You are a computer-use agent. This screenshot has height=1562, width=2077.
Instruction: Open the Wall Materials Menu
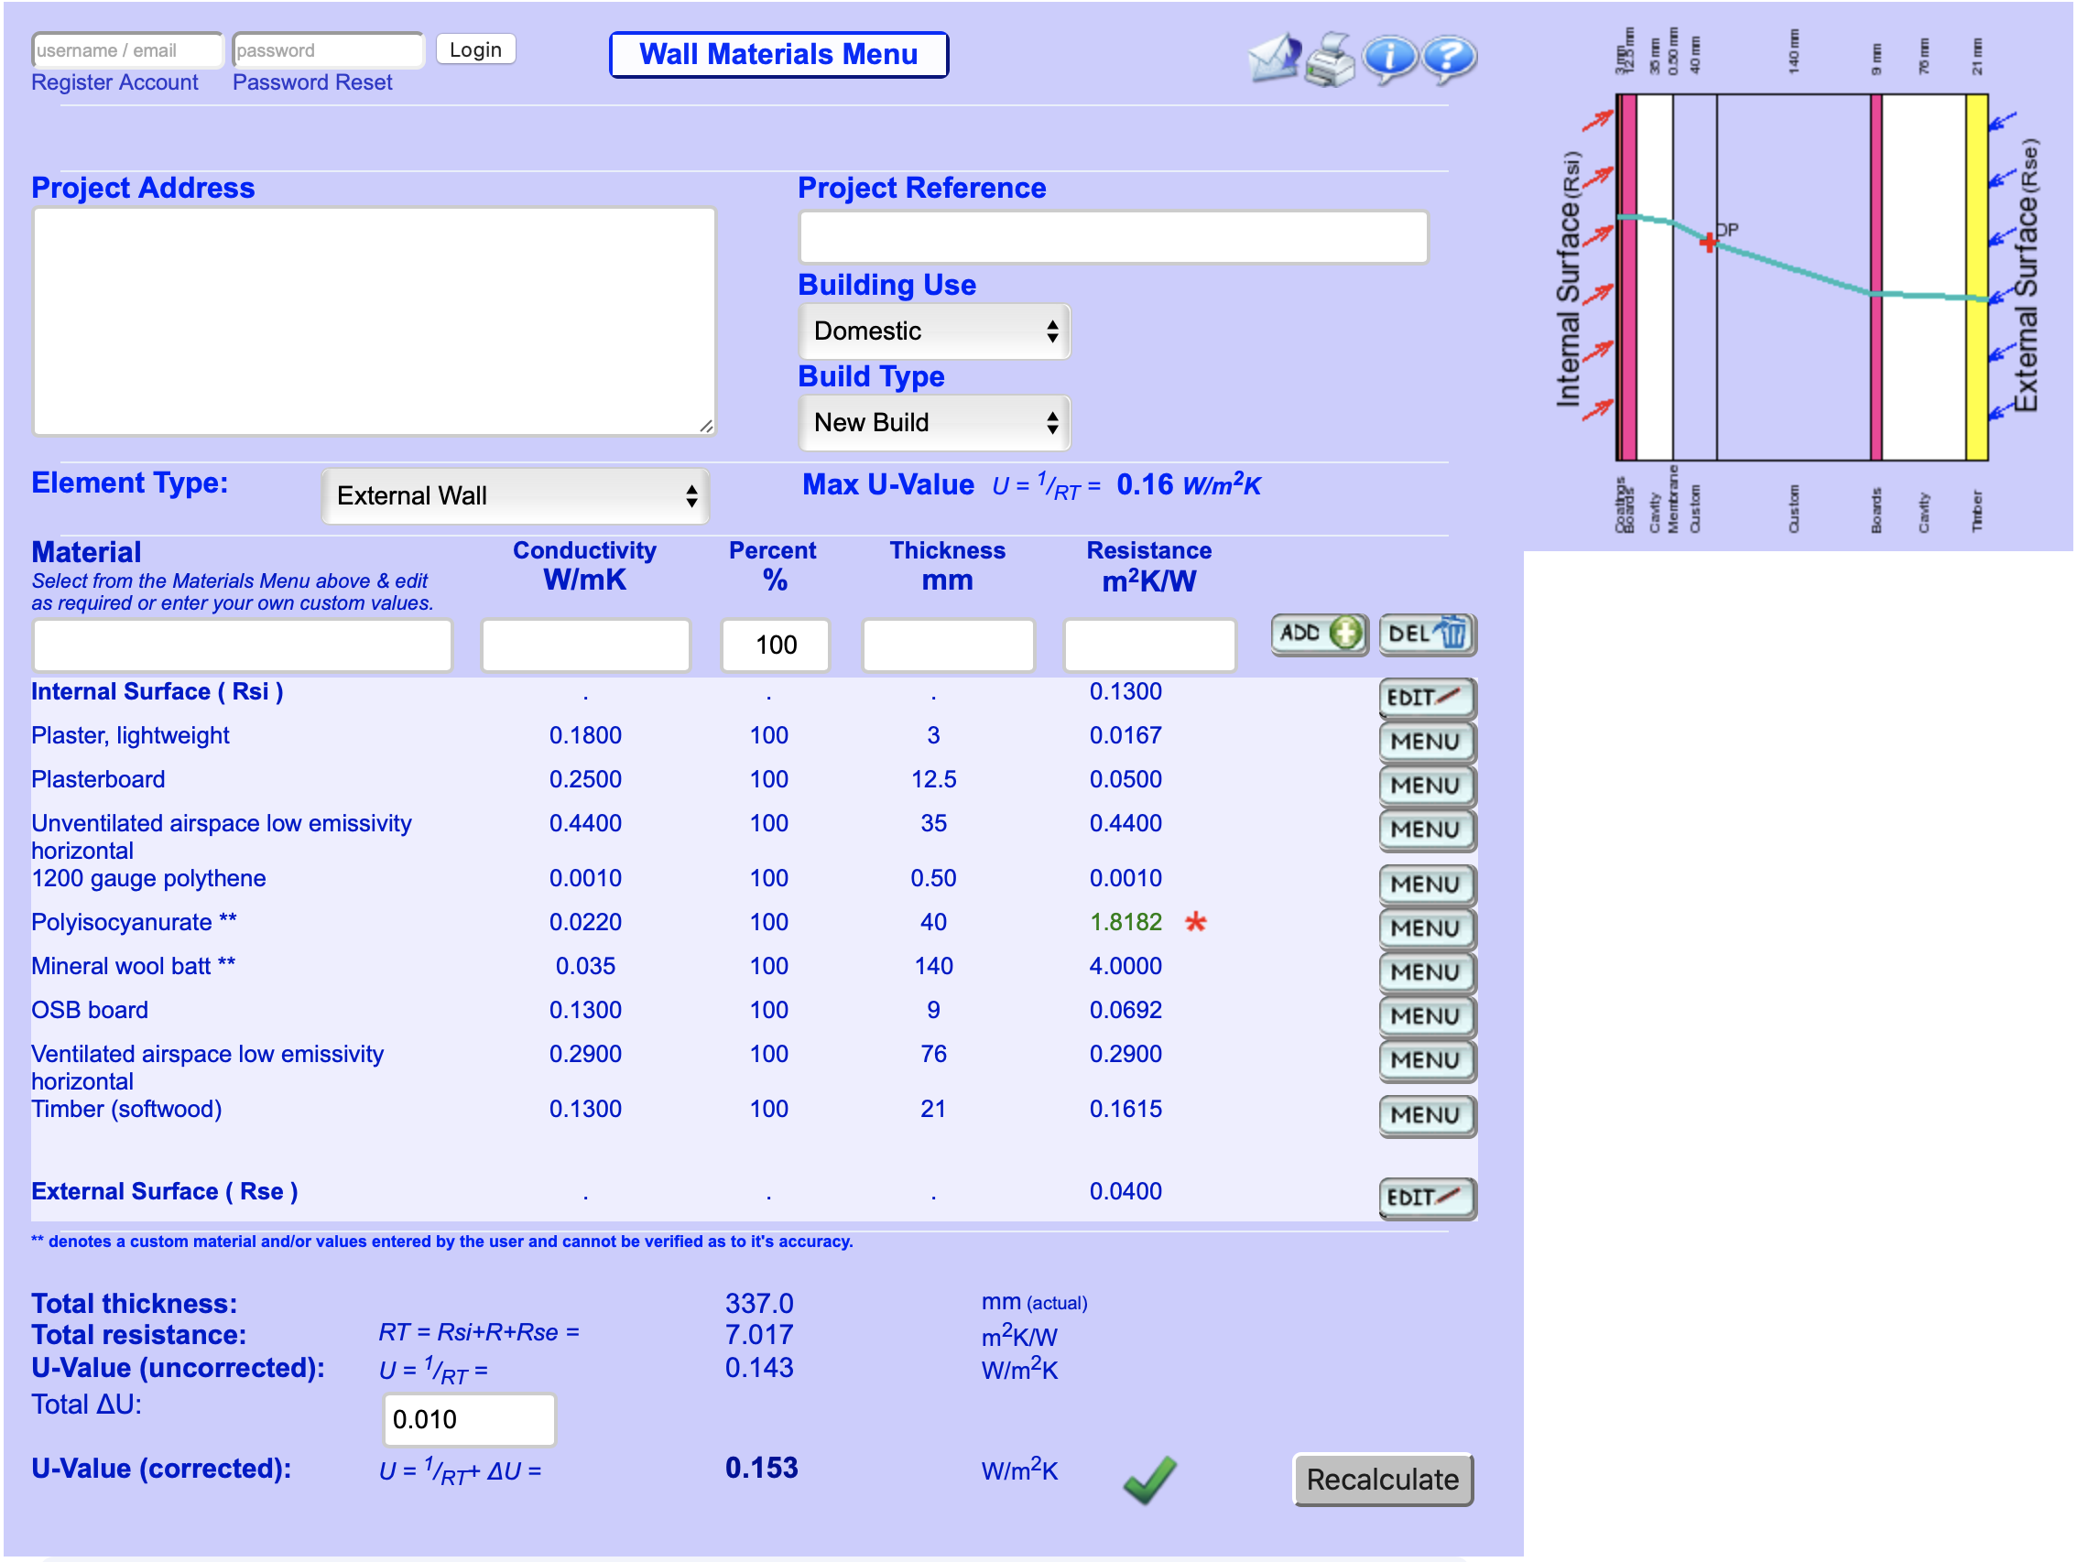click(x=778, y=55)
